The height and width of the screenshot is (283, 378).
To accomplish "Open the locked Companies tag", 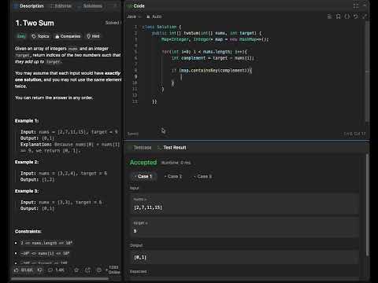I will [68, 36].
